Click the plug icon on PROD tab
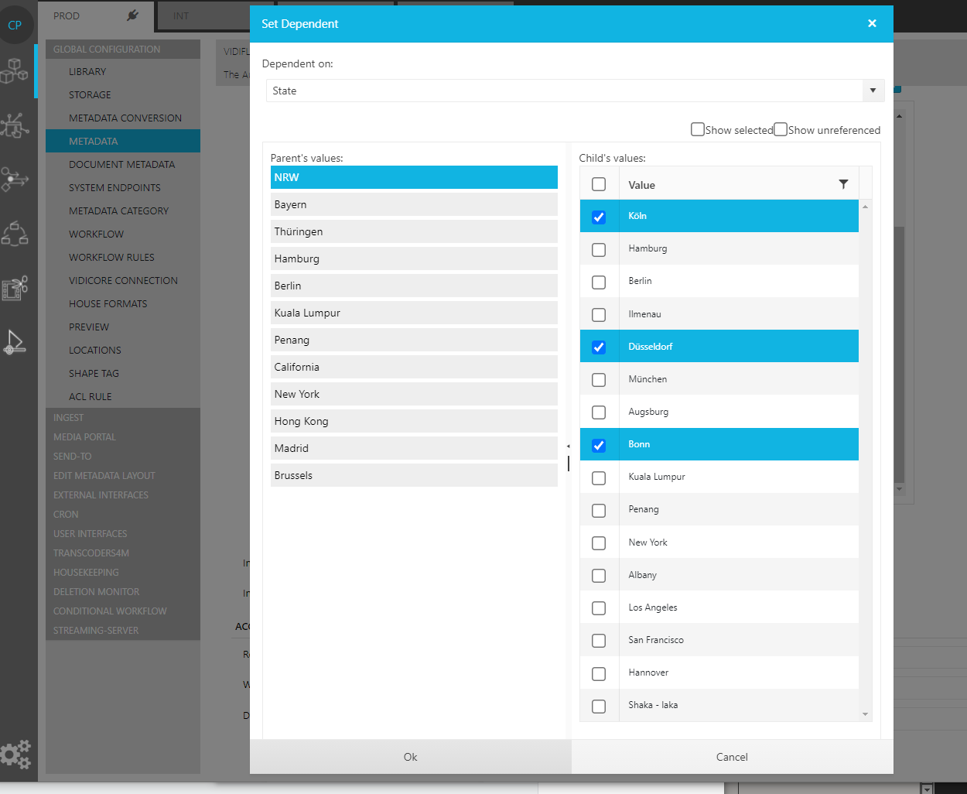Viewport: 967px width, 794px height. [132, 15]
